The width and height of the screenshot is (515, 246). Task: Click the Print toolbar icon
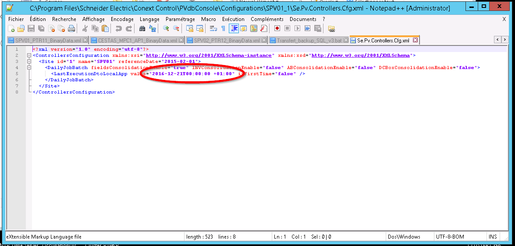click(x=71, y=29)
